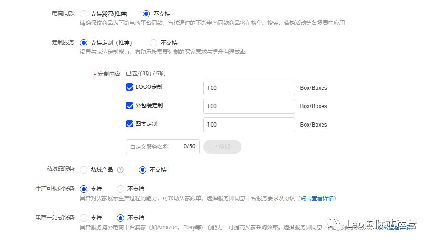This screenshot has height=243, width=431.
Task: Select 不支持 radio for 电商一站式服务
Action: coord(121,218)
